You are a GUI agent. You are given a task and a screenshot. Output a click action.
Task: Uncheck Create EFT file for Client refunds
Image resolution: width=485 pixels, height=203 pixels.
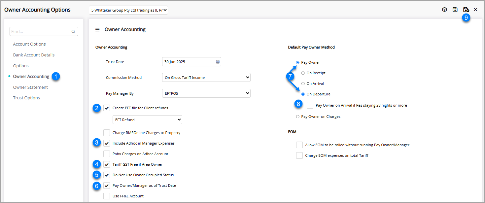coord(107,108)
